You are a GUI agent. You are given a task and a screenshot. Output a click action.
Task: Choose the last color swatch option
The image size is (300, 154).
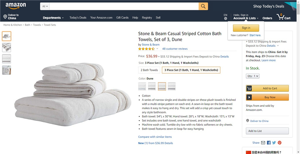(172, 86)
